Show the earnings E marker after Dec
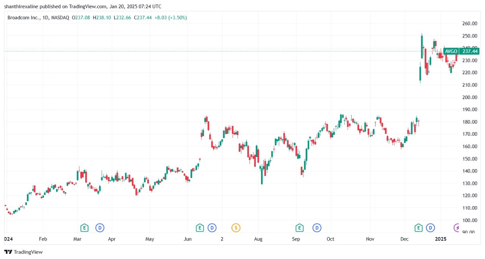 click(418, 228)
